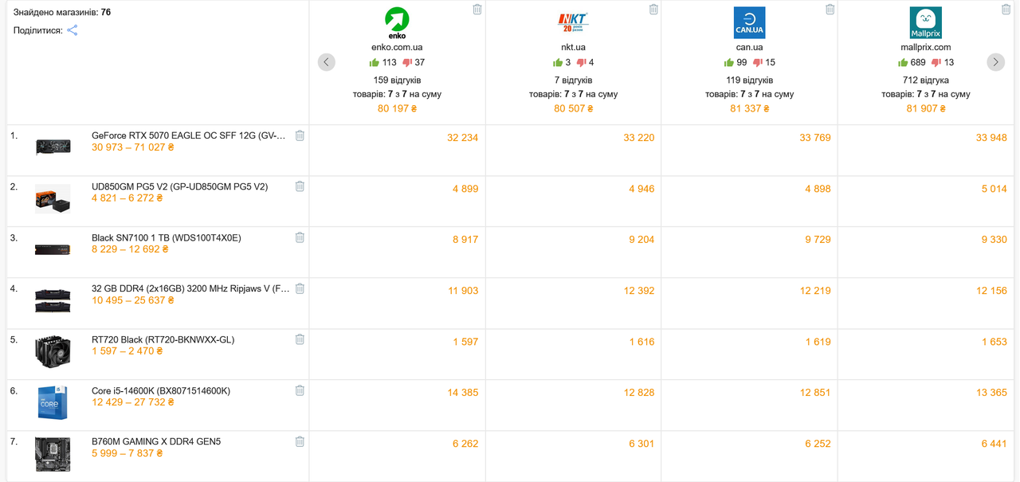Click B760M GAMING X motherboard thumbnail

coord(53,454)
